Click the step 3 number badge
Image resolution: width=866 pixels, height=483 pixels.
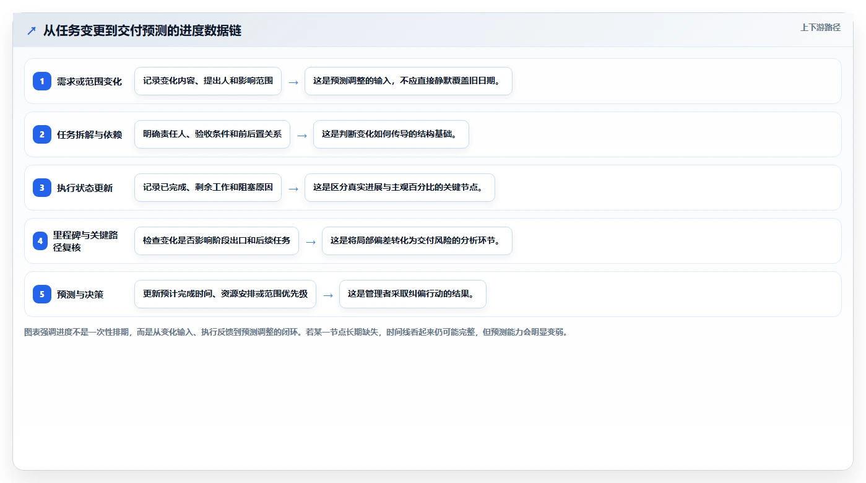point(42,188)
